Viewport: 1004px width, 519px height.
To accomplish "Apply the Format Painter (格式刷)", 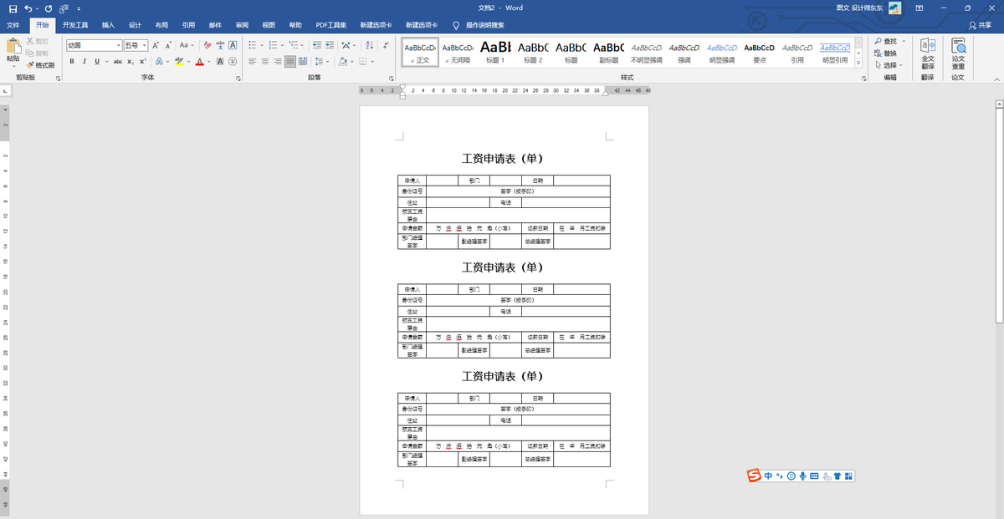I will coord(41,65).
